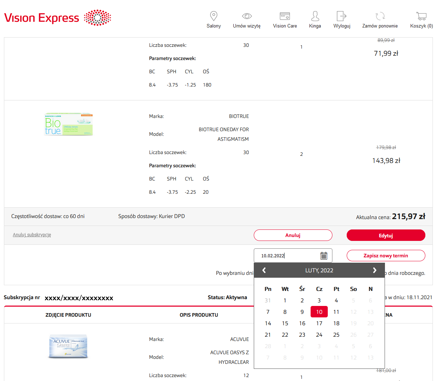The width and height of the screenshot is (440, 381).
Task: Click Zapisz nowy termin button
Action: pyautogui.click(x=386, y=256)
